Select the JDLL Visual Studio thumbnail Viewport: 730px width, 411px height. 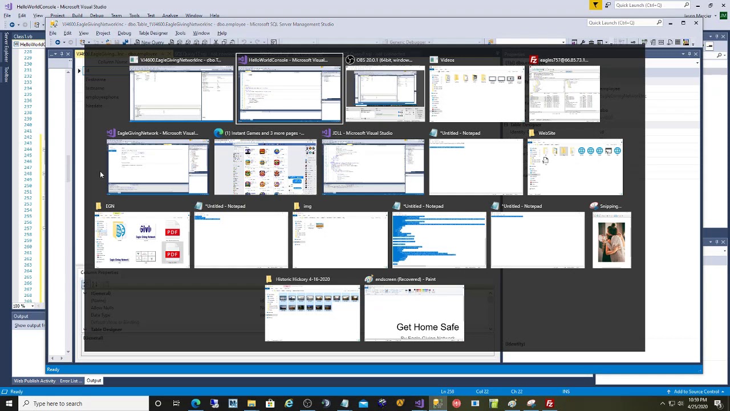(373, 167)
